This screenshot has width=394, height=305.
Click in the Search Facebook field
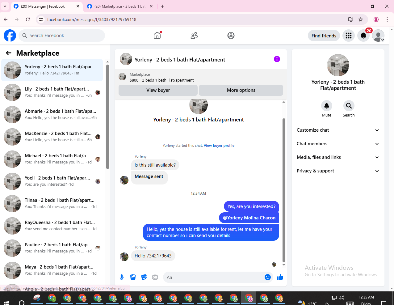pos(62,36)
